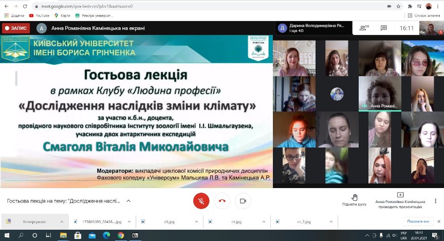Image resolution: width=444 pixels, height=241 pixels.
Task: Show hidden system tray icons chevron
Action: (367, 235)
